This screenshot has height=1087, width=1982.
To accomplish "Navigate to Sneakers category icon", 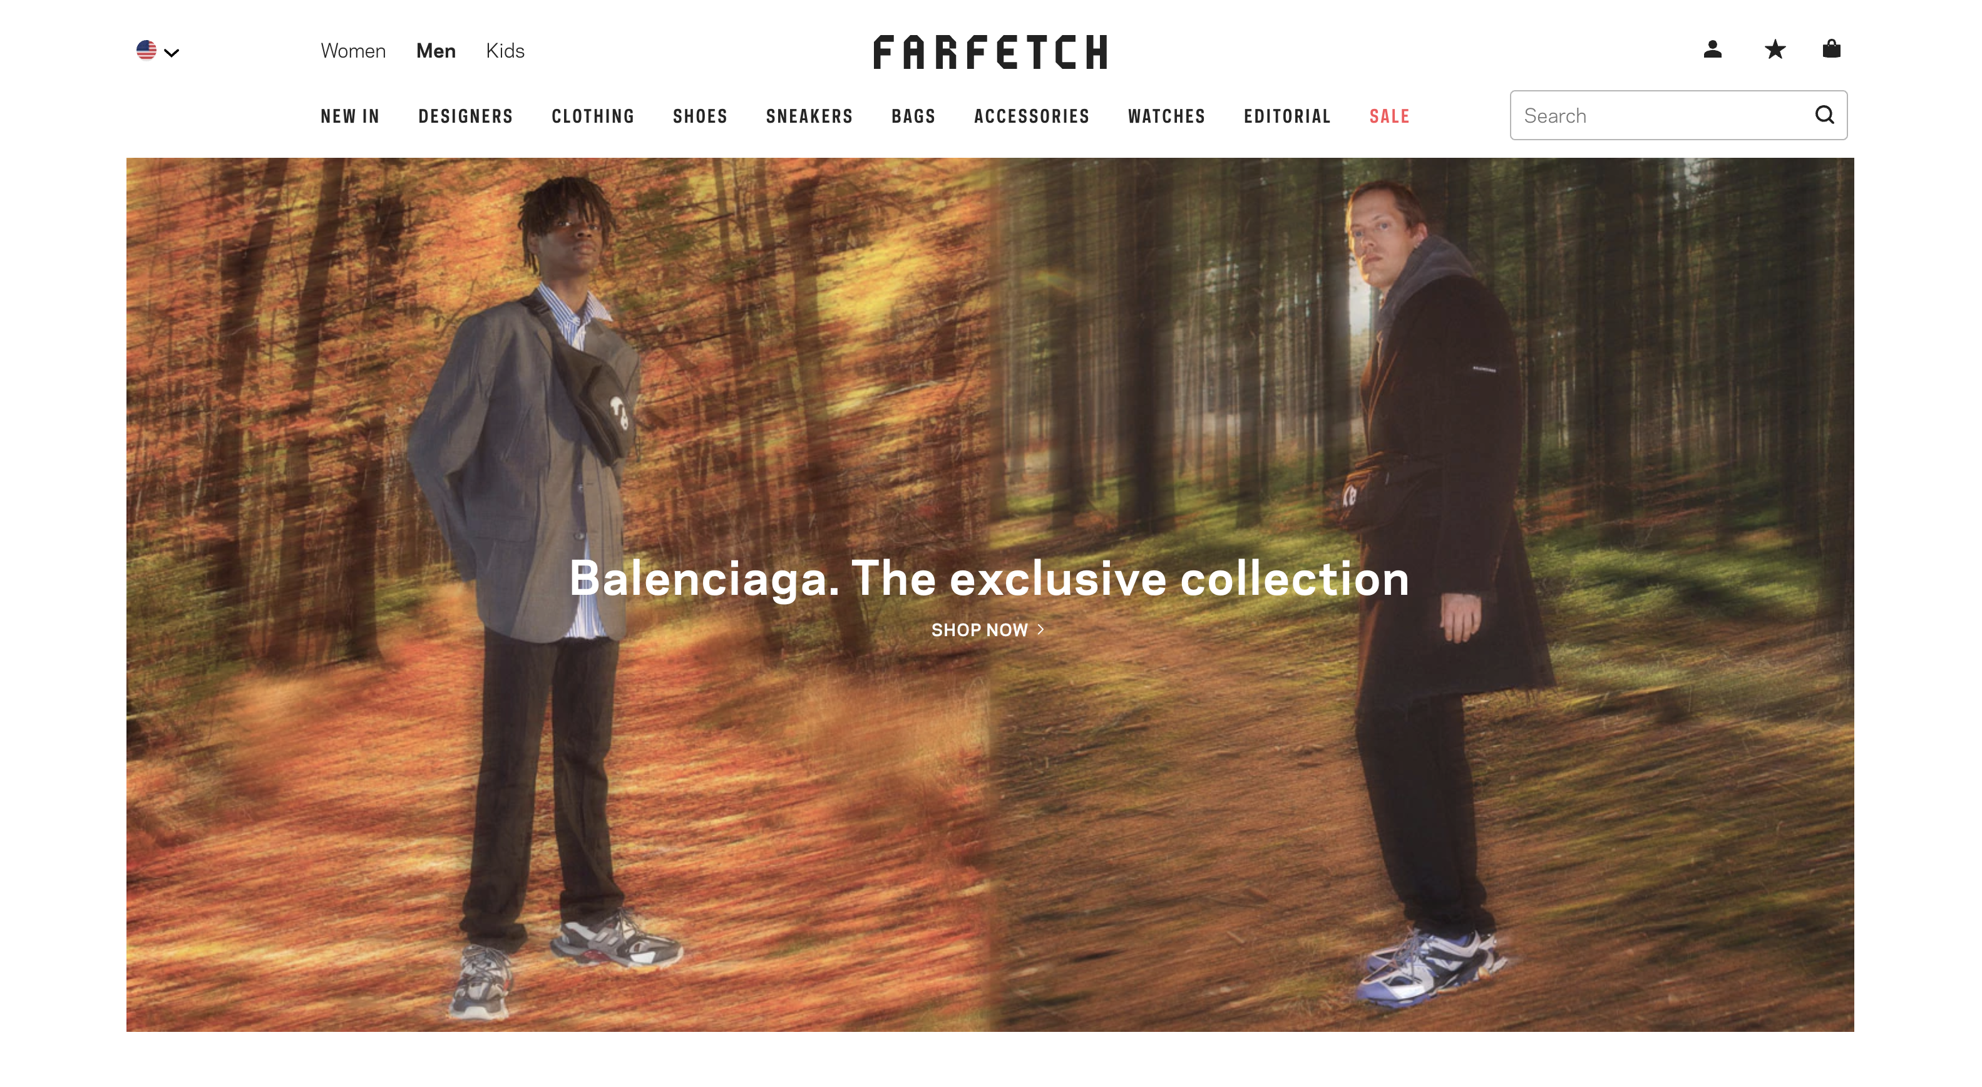I will (808, 115).
